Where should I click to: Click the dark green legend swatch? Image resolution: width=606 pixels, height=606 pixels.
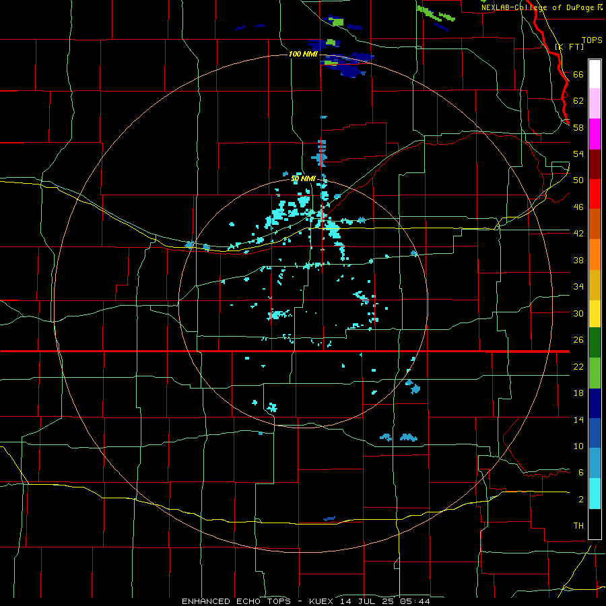pos(595,343)
